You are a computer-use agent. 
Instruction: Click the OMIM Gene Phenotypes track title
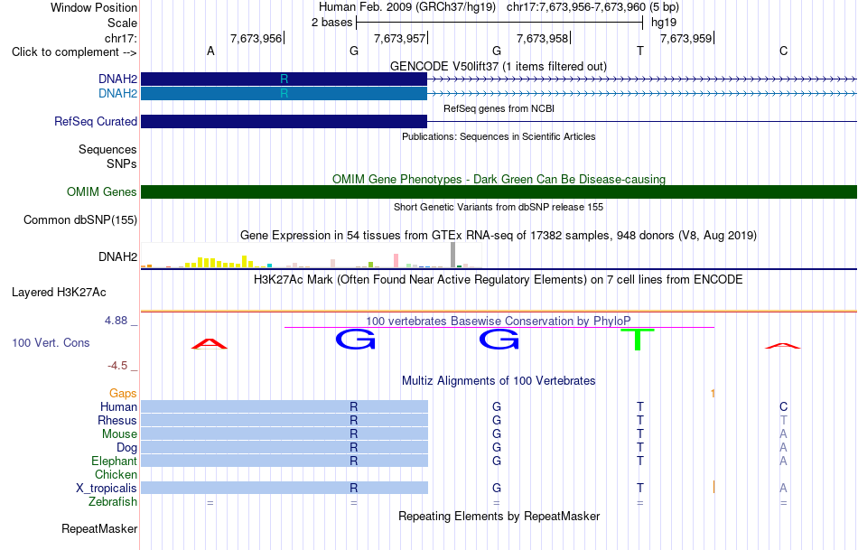[x=499, y=180]
